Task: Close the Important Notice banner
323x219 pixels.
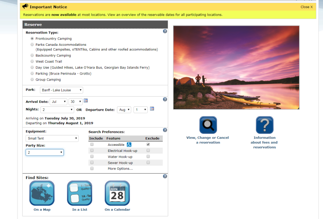Action: (x=306, y=7)
